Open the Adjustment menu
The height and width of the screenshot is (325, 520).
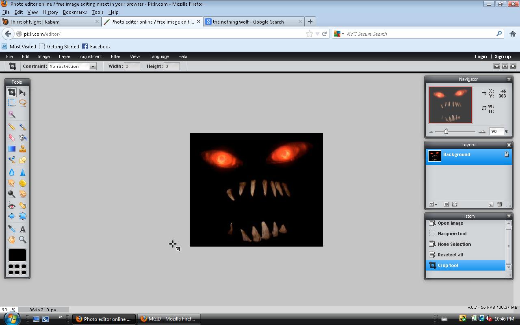[x=91, y=56]
